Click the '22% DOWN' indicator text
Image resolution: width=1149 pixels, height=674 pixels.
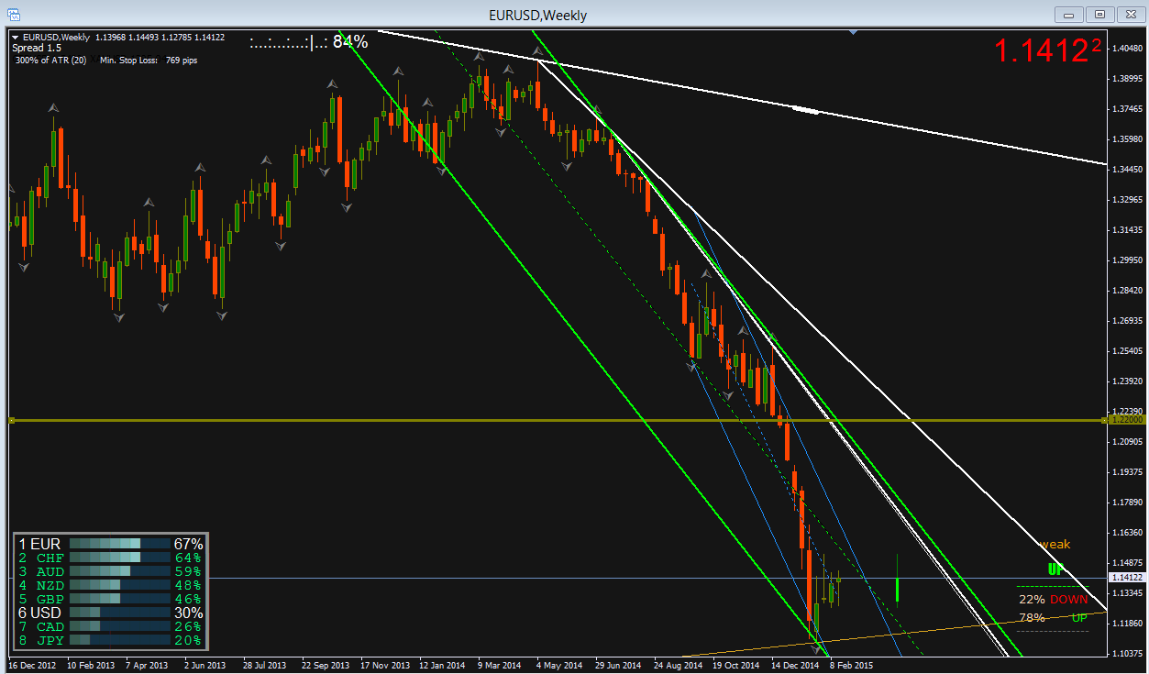pyautogui.click(x=1053, y=599)
